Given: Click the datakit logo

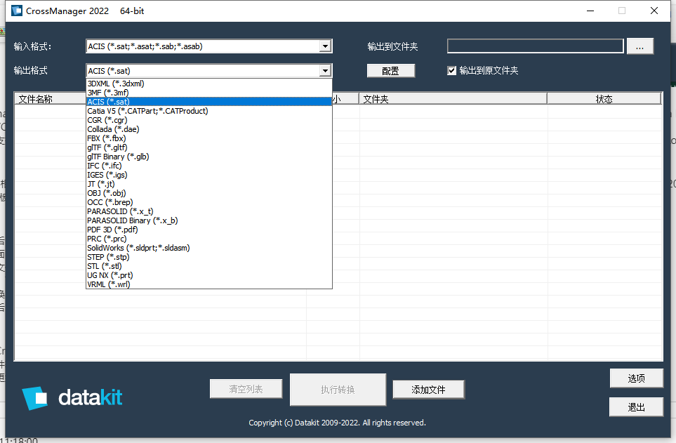Looking at the screenshot, I should [72, 397].
